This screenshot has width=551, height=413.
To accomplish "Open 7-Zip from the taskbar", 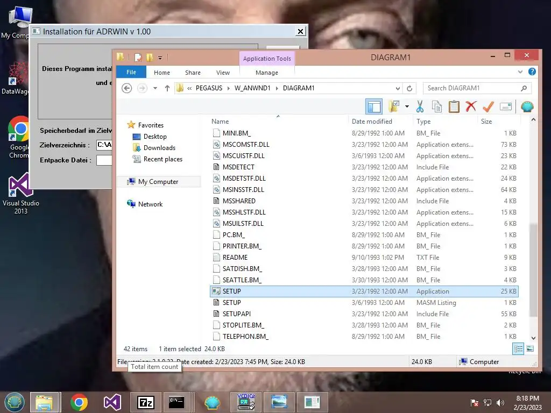I will (145, 402).
